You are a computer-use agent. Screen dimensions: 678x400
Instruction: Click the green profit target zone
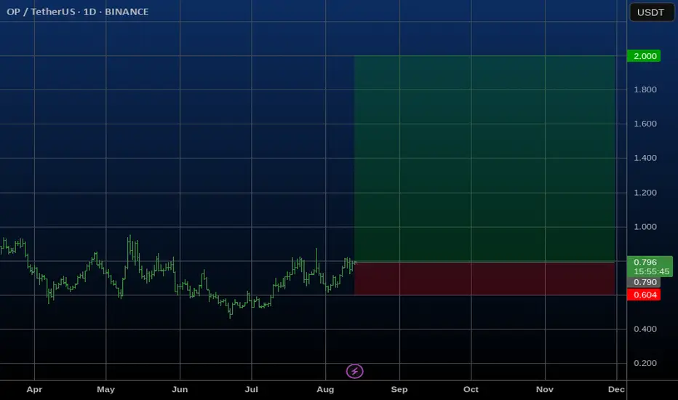[x=484, y=159]
